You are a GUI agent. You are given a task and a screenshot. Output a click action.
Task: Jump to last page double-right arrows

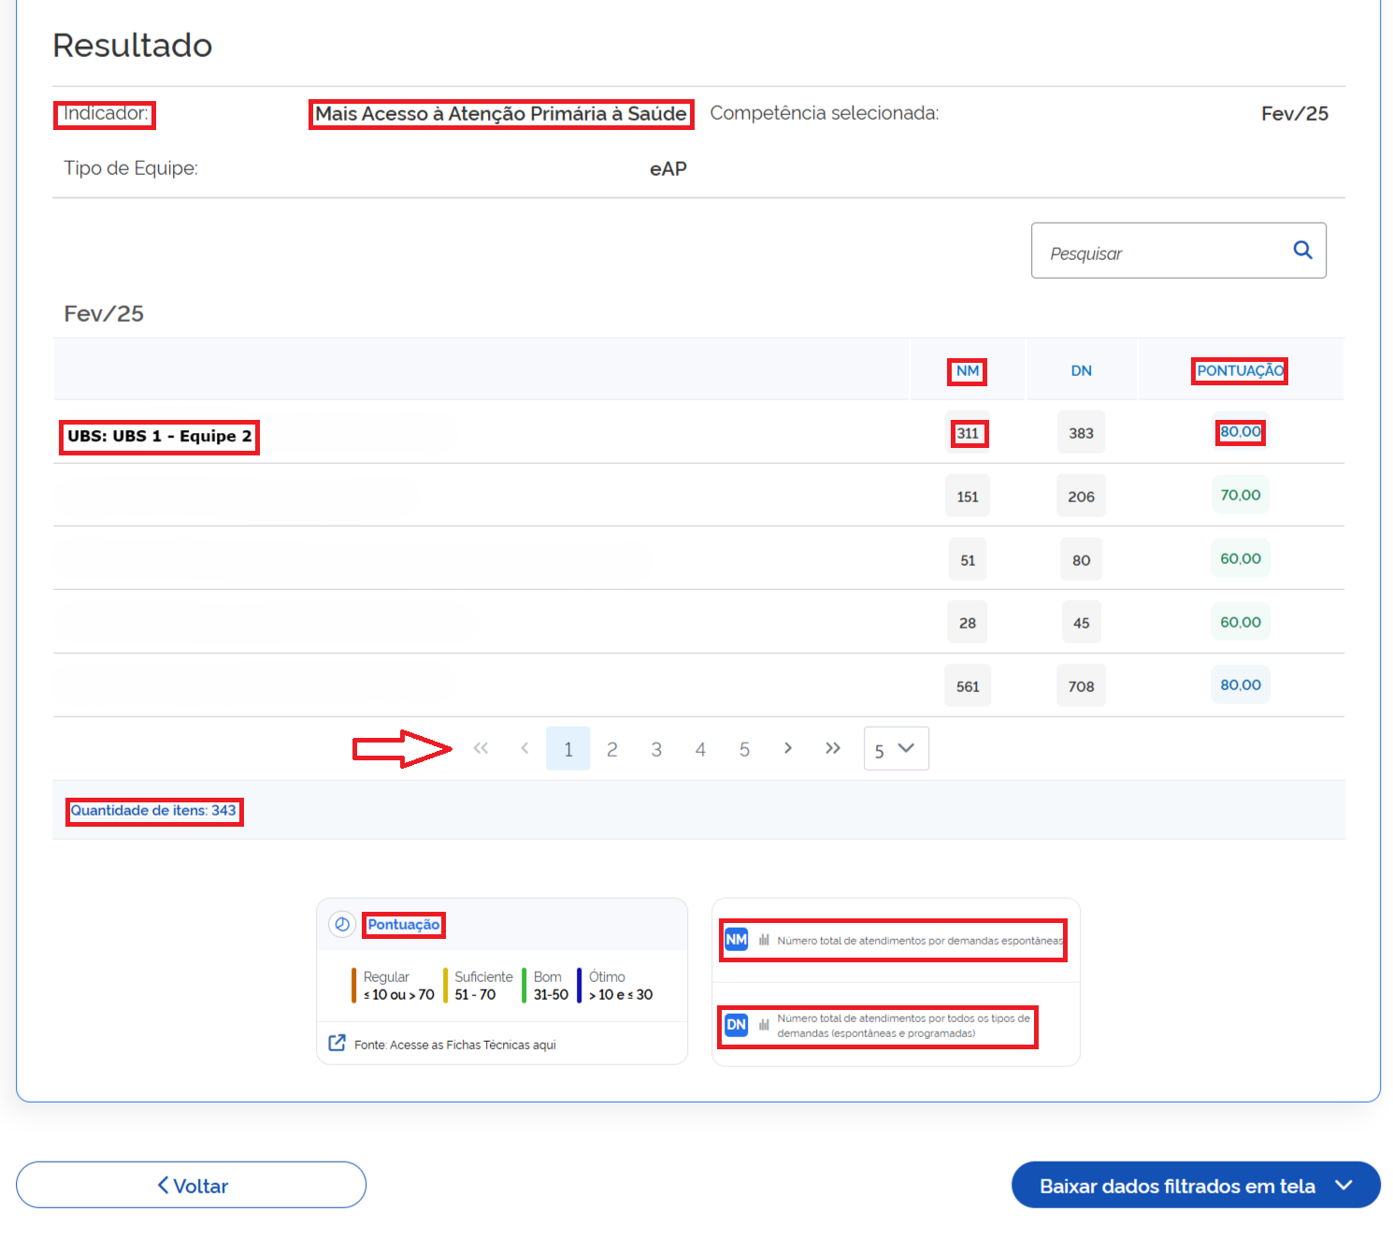833,748
